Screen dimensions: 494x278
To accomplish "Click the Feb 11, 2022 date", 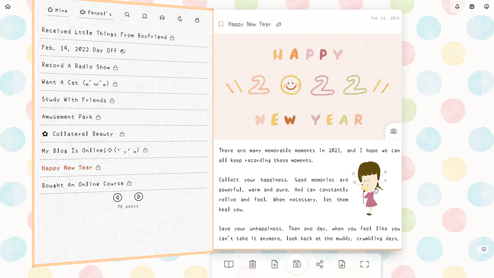I will coord(385,18).
